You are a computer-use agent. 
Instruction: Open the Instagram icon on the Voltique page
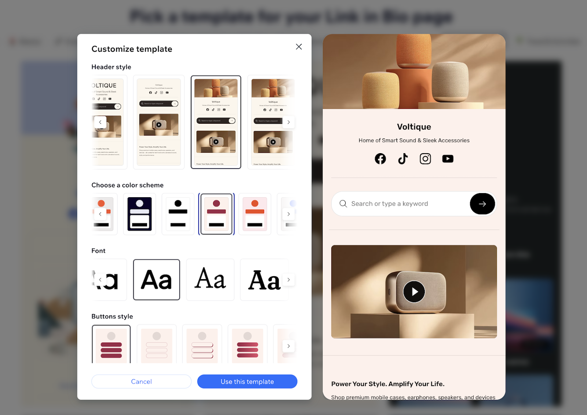click(x=425, y=159)
